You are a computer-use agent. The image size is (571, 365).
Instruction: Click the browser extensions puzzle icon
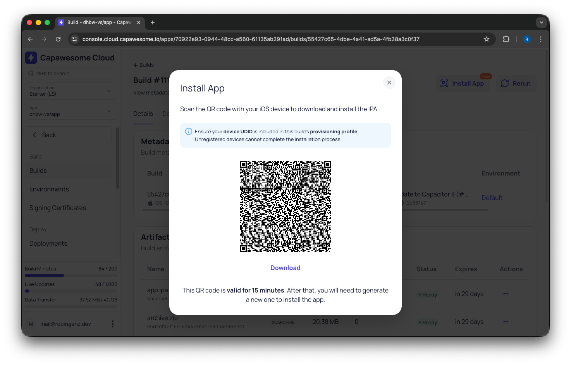(506, 39)
